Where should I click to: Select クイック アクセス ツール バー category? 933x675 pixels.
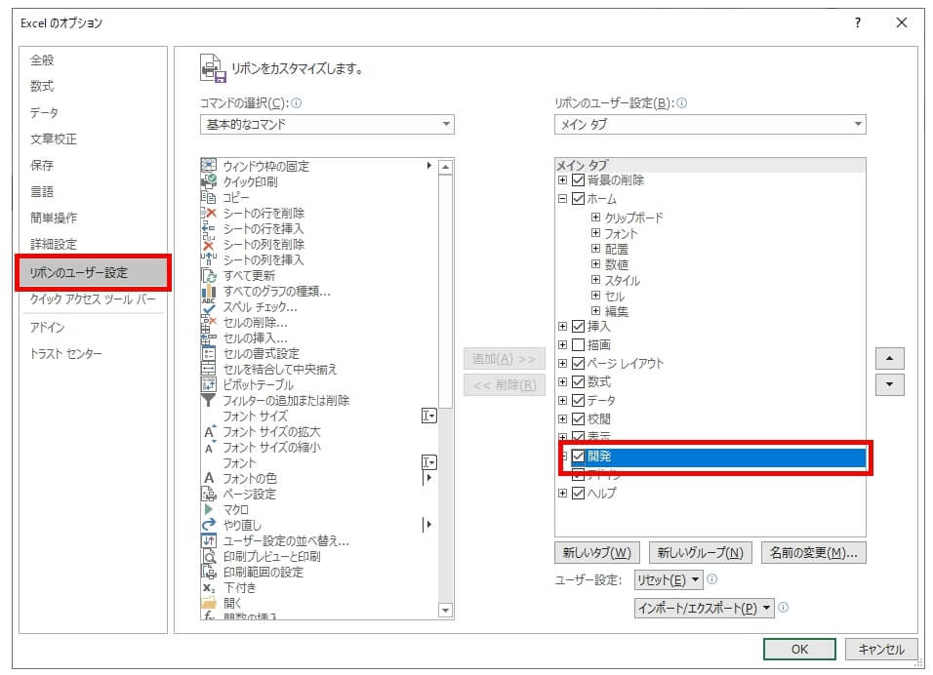(x=93, y=299)
